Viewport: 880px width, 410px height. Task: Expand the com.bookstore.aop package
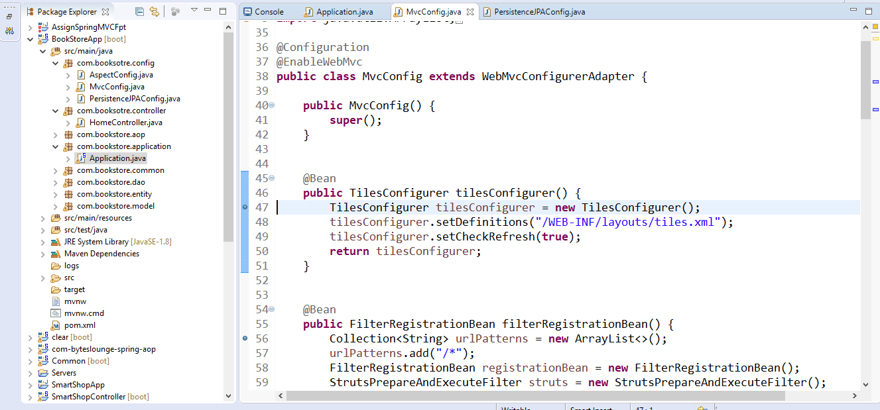(x=56, y=134)
